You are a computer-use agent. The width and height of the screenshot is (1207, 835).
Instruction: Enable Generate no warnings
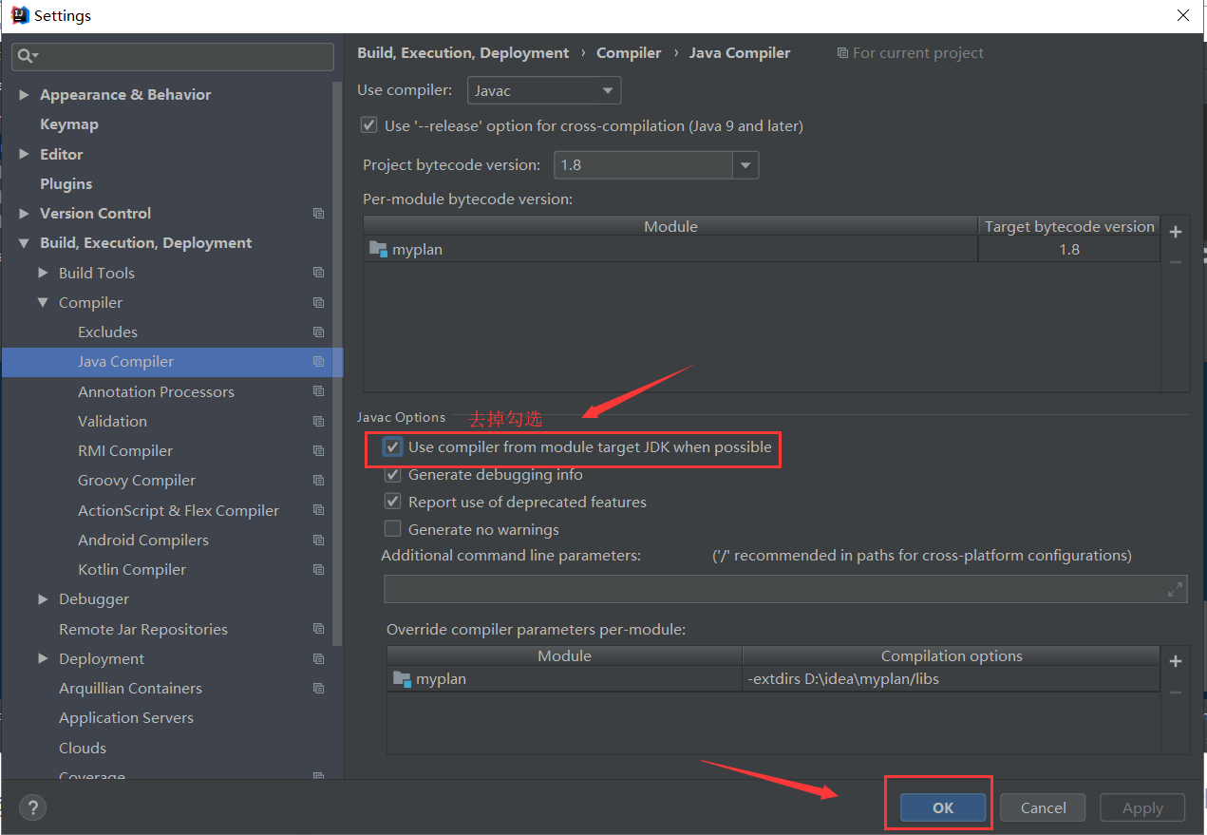coord(392,528)
